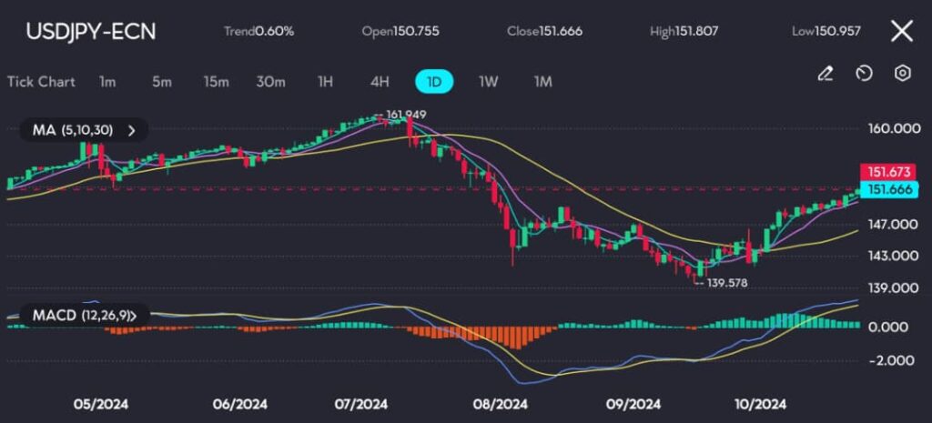Close the USDJPY-ECN chart window

(x=901, y=32)
